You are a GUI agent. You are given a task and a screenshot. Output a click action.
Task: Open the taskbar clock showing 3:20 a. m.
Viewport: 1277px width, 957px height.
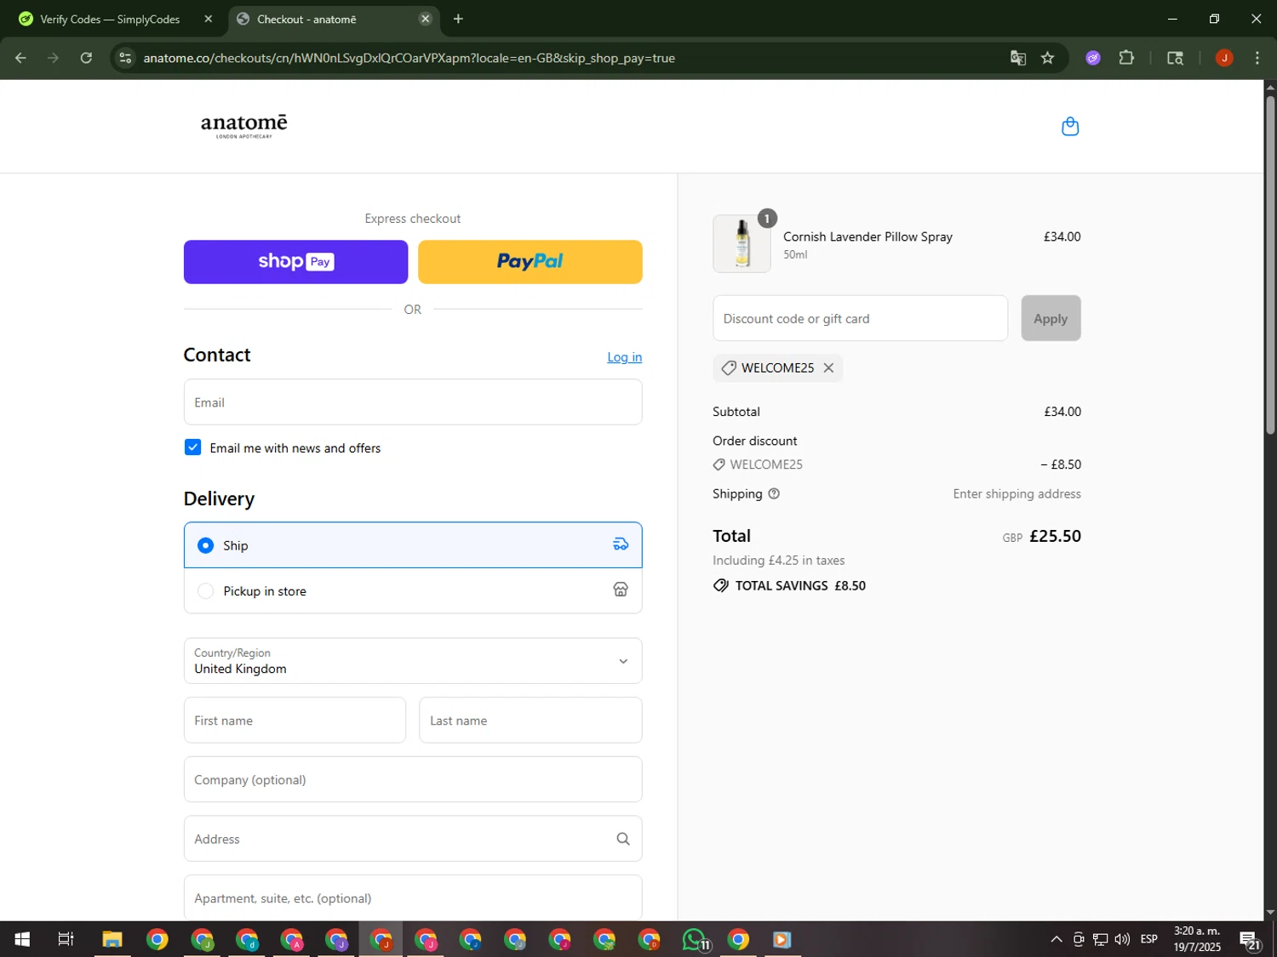point(1197,939)
